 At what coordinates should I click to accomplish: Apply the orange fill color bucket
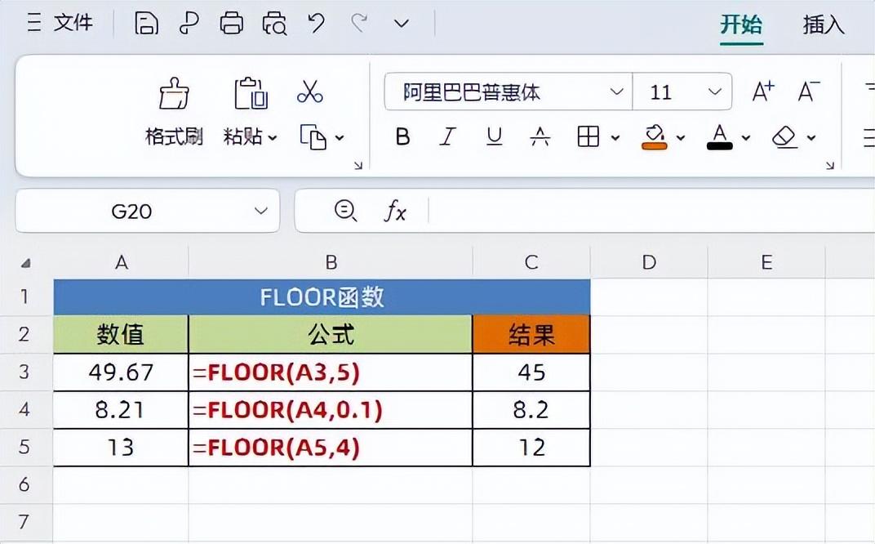(x=655, y=137)
